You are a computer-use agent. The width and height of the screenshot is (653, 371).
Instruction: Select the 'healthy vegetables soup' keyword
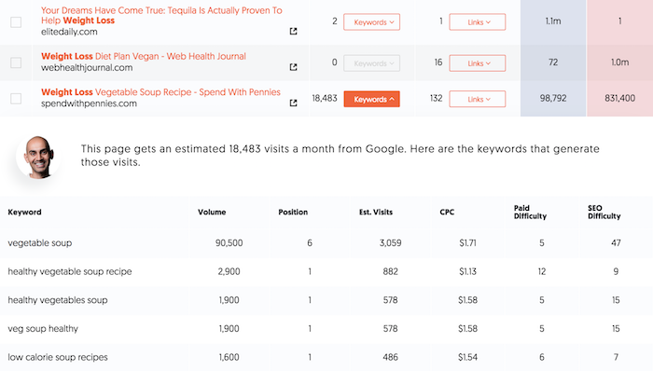click(x=58, y=300)
